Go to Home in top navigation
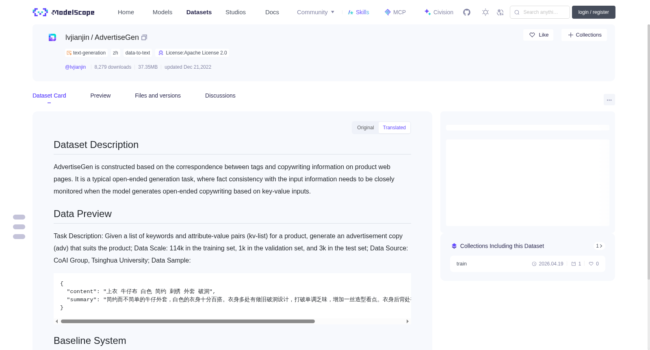Viewport: 650px width, 350px height. [126, 12]
